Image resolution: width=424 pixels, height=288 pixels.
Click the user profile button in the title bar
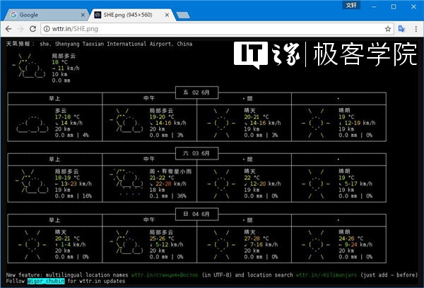351,6
